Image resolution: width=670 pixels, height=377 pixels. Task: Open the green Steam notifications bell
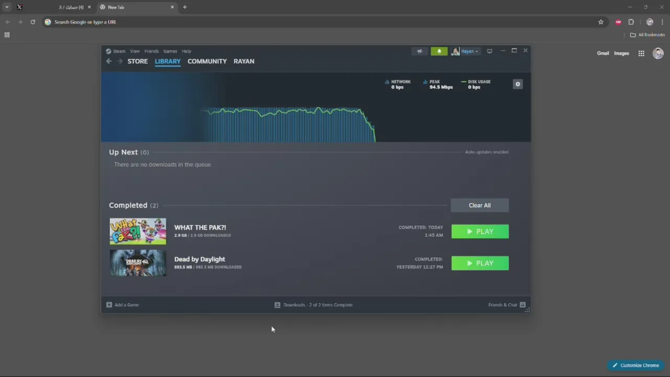pos(439,51)
